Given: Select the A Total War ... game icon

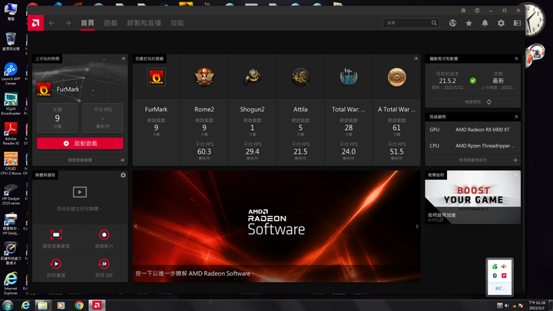Looking at the screenshot, I should tap(397, 78).
